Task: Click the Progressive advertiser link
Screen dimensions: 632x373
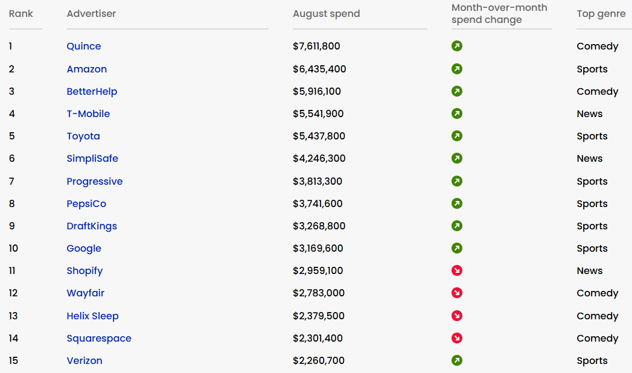Action: click(95, 182)
